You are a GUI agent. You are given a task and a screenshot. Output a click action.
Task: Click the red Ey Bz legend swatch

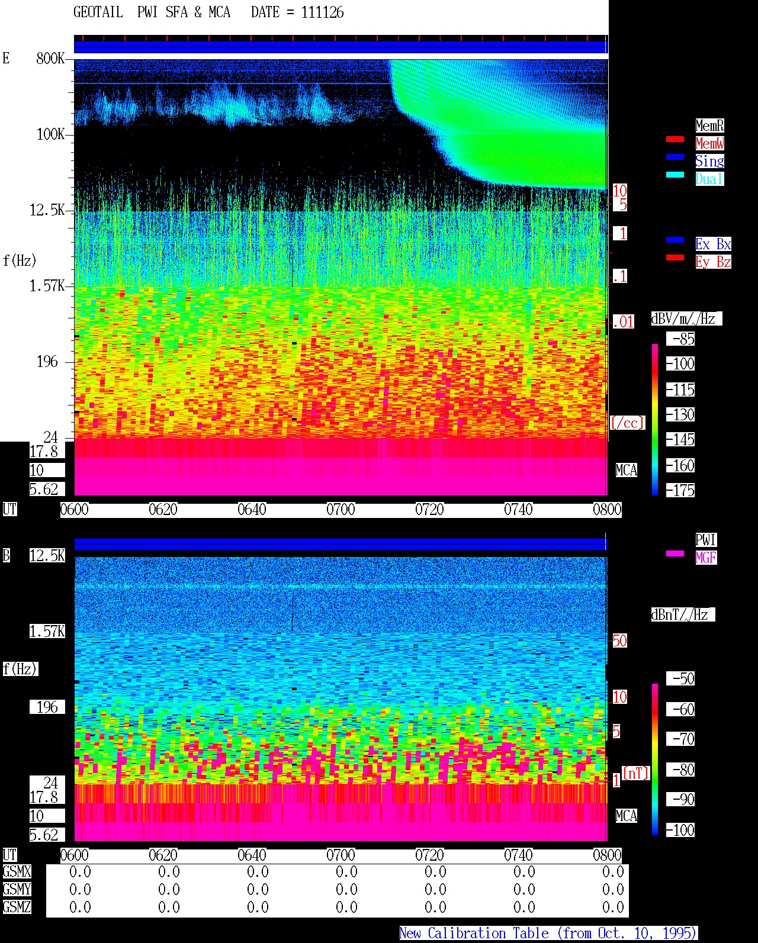coord(675,258)
